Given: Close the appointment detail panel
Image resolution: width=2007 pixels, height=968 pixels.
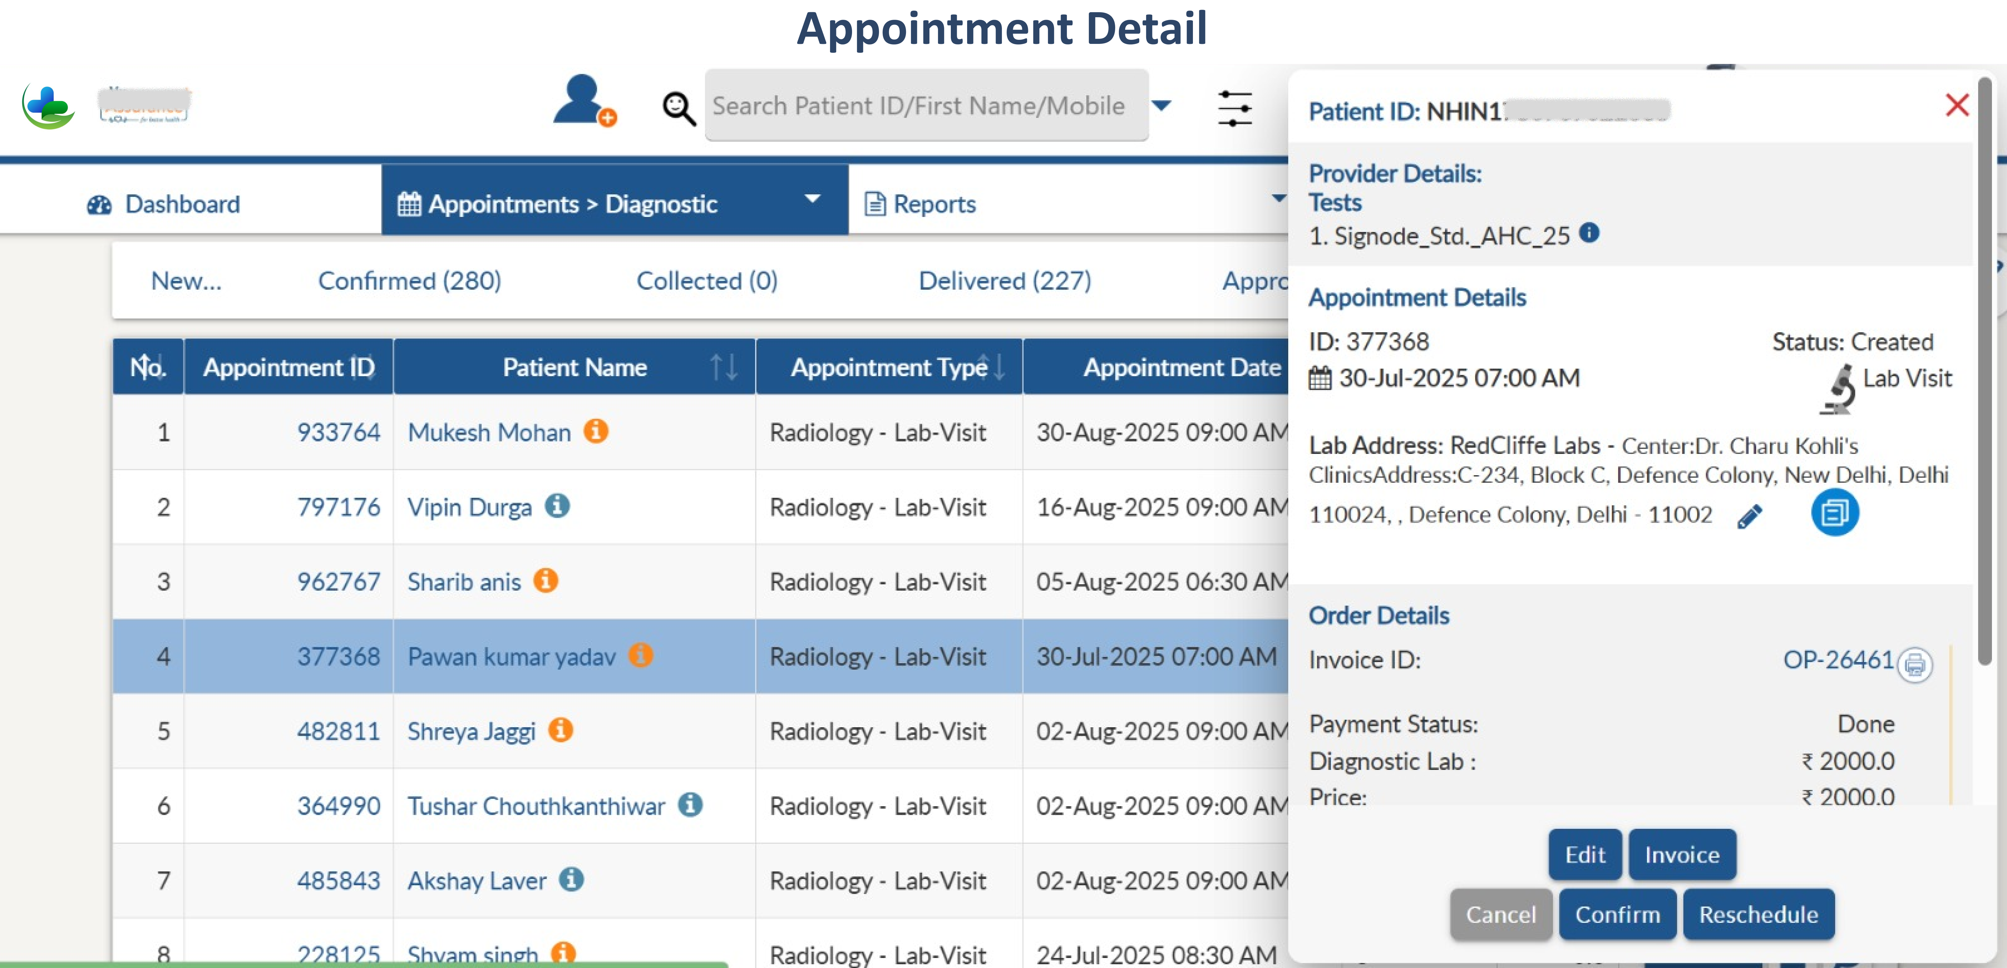Looking at the screenshot, I should tap(1957, 105).
